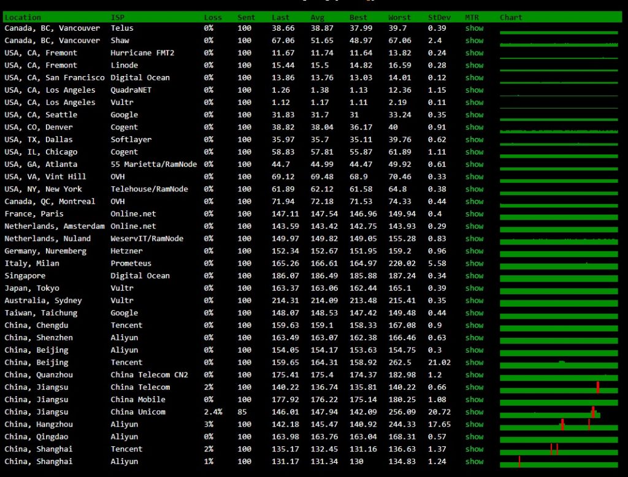Select 'Italy, Milan' location cell
628x477 pixels.
32,264
